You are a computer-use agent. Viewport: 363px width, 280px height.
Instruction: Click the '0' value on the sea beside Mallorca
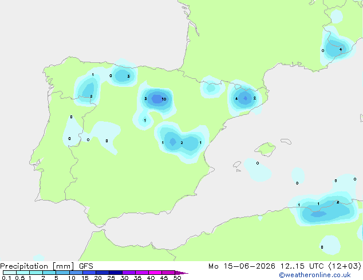coord(258,163)
